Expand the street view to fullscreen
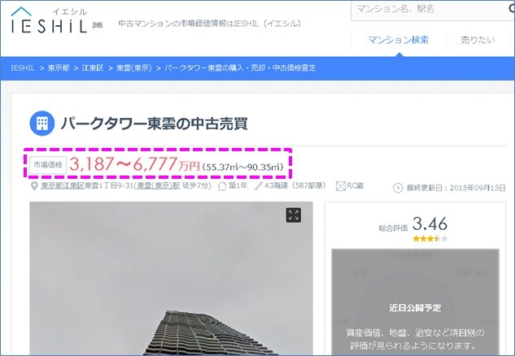Screen dimensions: 515x356 [x=294, y=215]
